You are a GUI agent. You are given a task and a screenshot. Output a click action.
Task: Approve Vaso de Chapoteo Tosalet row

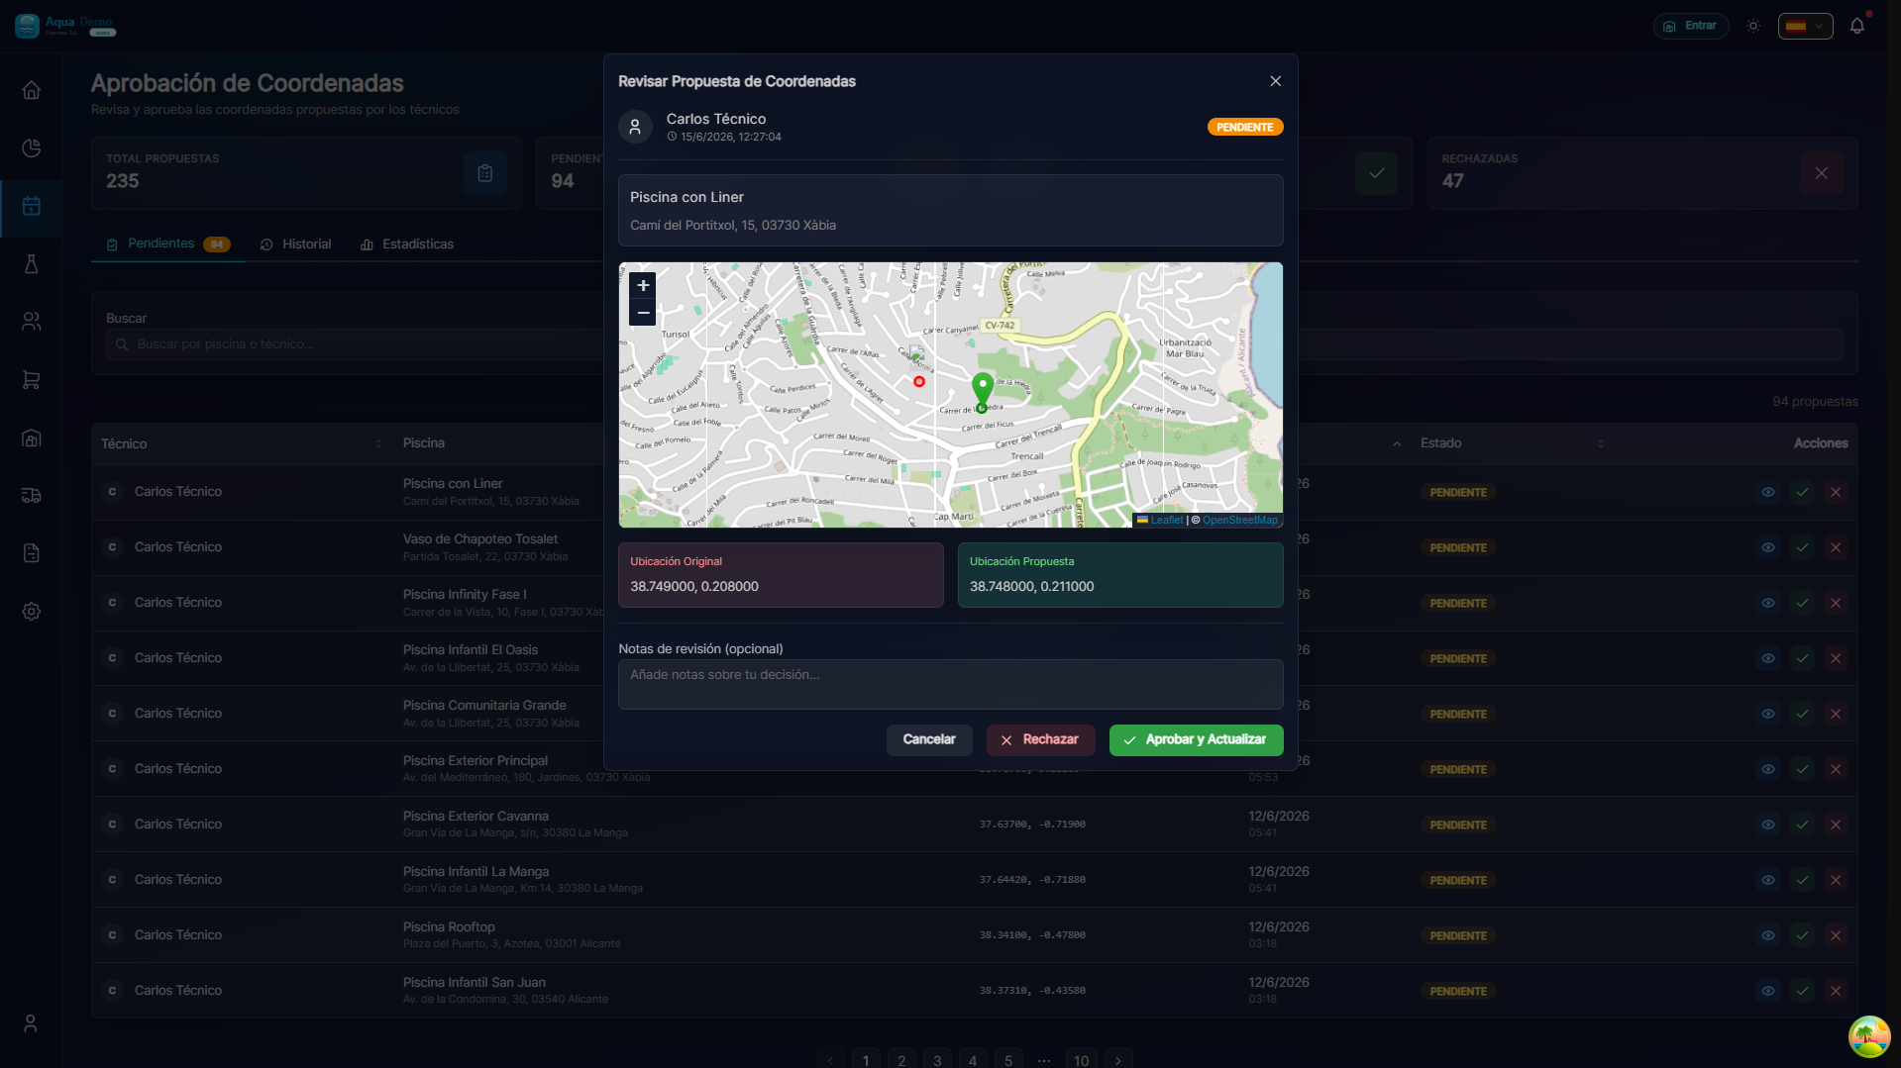(1802, 547)
